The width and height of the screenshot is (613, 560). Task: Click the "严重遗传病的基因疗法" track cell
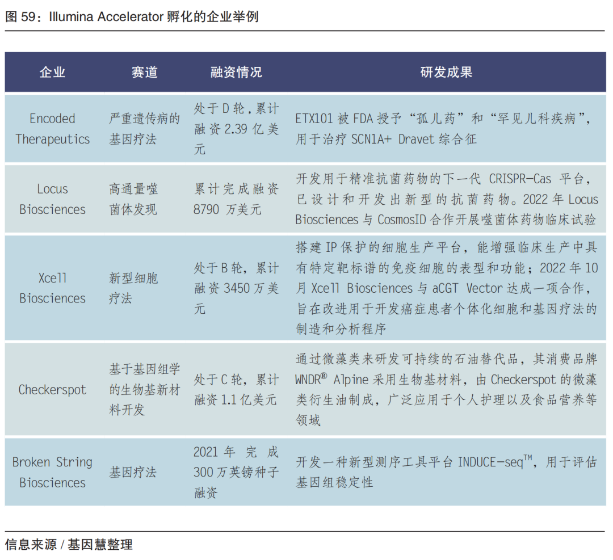(144, 129)
